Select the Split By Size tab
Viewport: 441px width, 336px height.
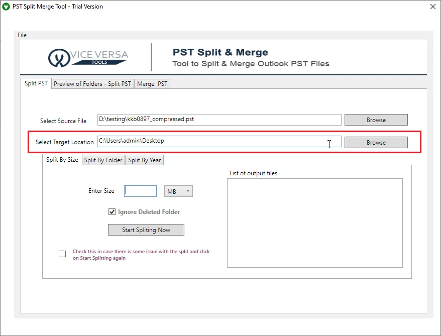coord(62,160)
